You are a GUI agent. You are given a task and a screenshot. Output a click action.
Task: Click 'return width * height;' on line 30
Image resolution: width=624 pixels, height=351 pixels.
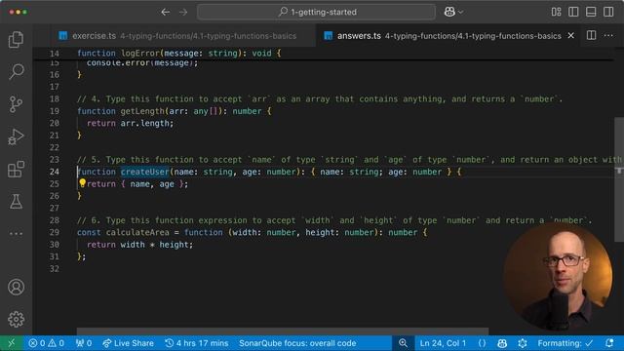[x=139, y=245]
